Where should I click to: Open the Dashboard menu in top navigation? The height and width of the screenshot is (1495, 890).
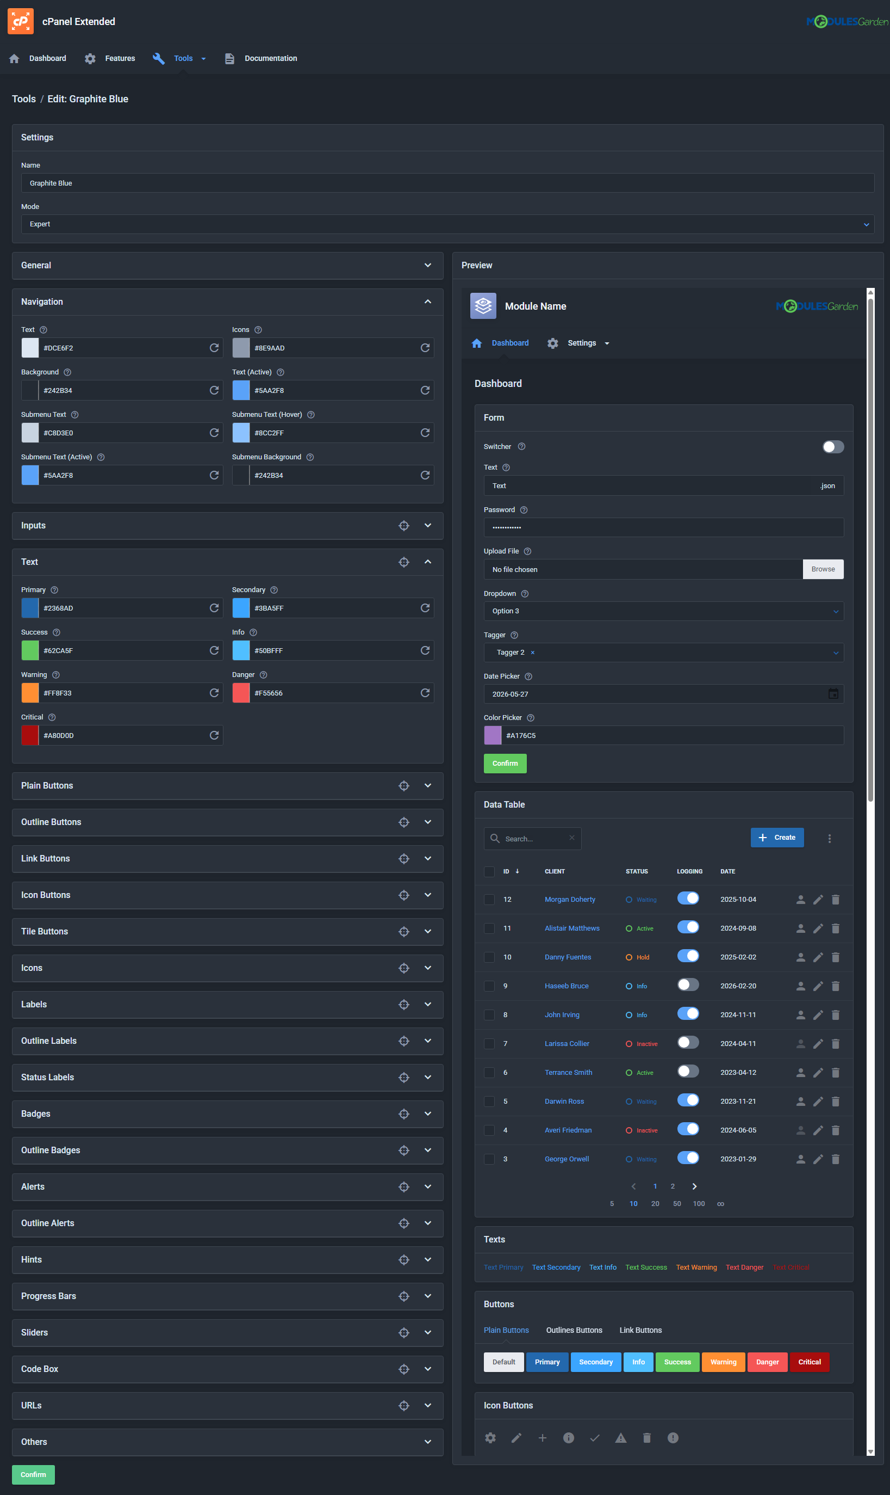click(x=38, y=58)
